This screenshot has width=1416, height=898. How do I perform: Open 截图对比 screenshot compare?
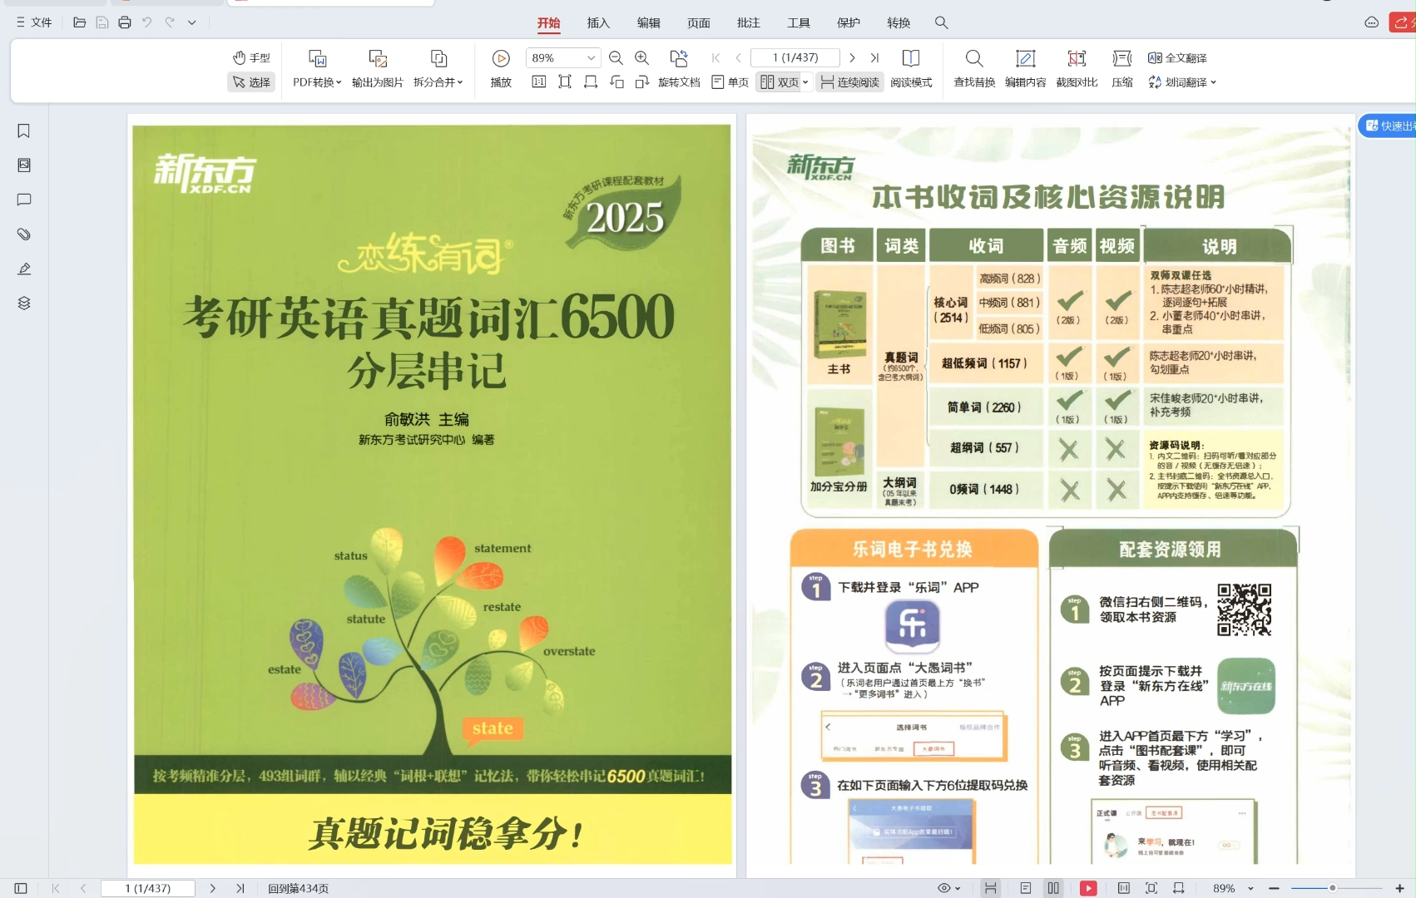(1077, 68)
